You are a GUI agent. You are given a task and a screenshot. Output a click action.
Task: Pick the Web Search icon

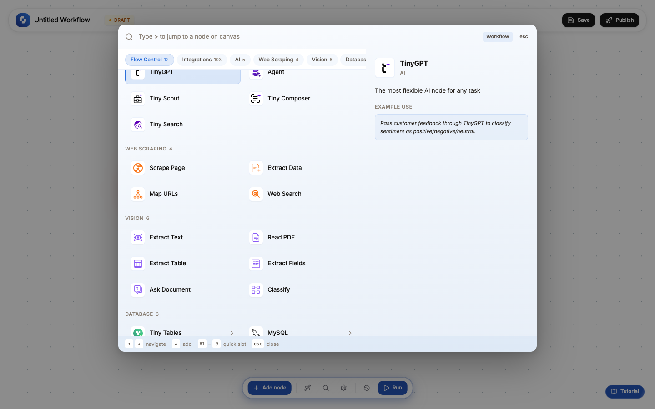(256, 194)
